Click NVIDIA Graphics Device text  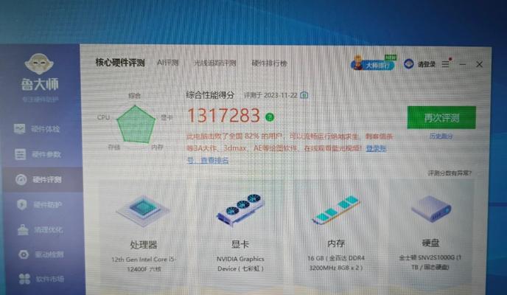[240, 263]
